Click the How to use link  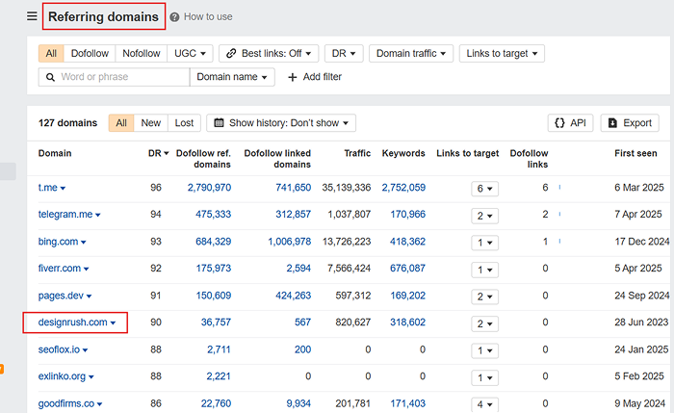(208, 16)
